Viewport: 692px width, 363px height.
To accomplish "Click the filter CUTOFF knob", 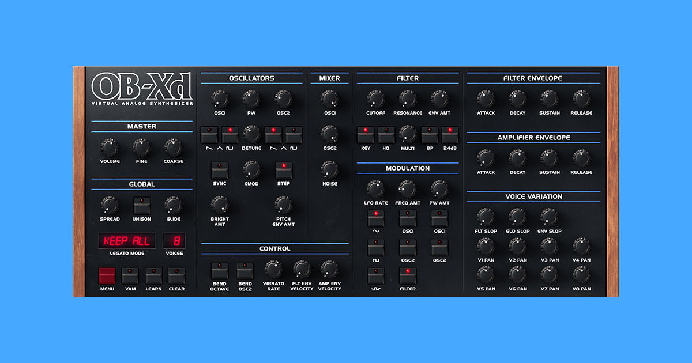I will pyautogui.click(x=376, y=99).
